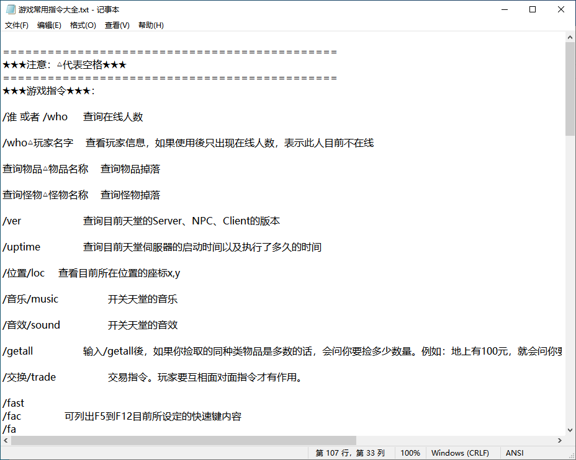This screenshot has height=460, width=576.
Task: Click the vertical scrollbar down arrow
Action: tap(570, 430)
